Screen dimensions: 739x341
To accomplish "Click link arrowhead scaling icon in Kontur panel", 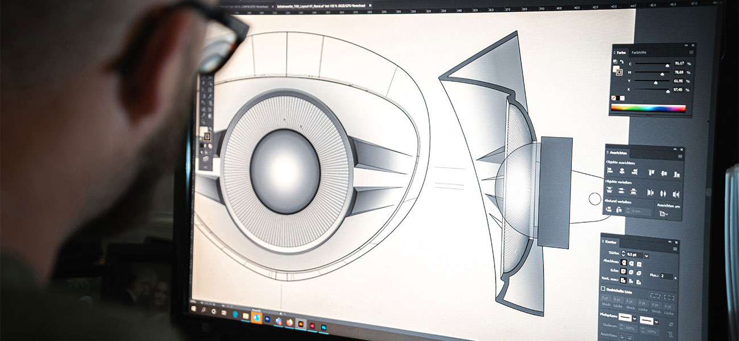I will [670, 334].
